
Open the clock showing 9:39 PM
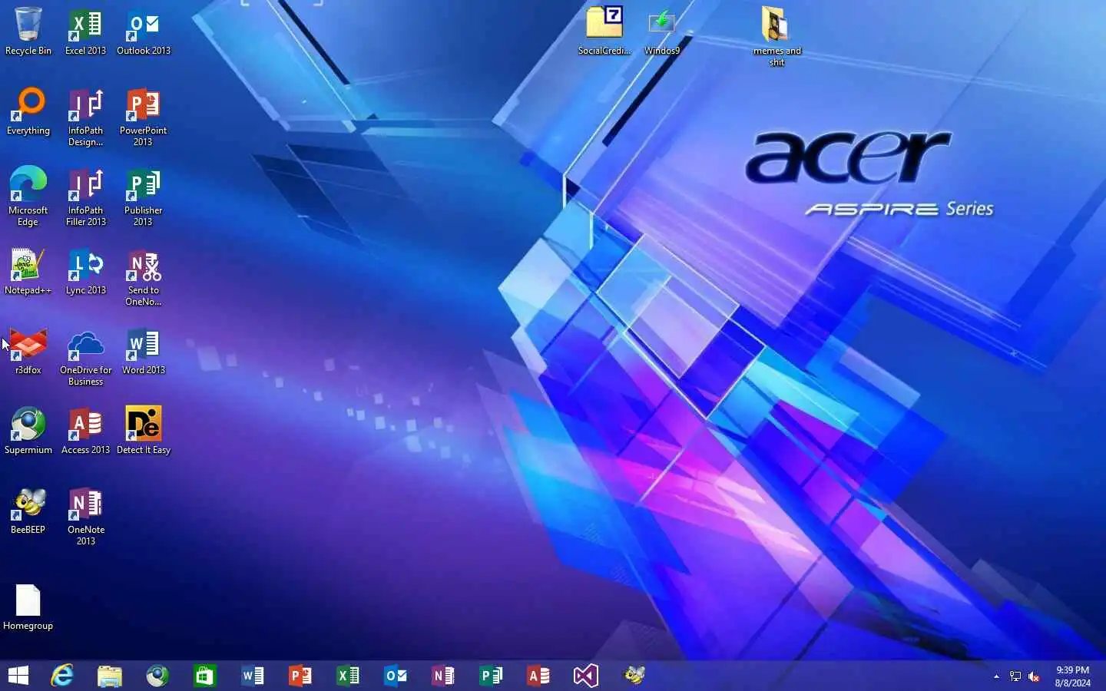[x=1072, y=676]
